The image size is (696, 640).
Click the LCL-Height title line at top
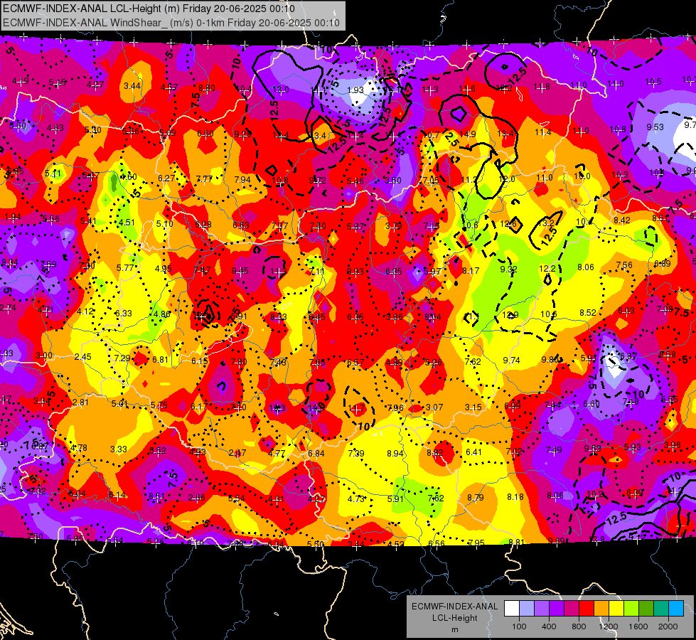[149, 8]
